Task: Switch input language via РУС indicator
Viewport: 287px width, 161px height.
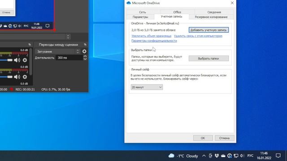Action: (x=250, y=156)
